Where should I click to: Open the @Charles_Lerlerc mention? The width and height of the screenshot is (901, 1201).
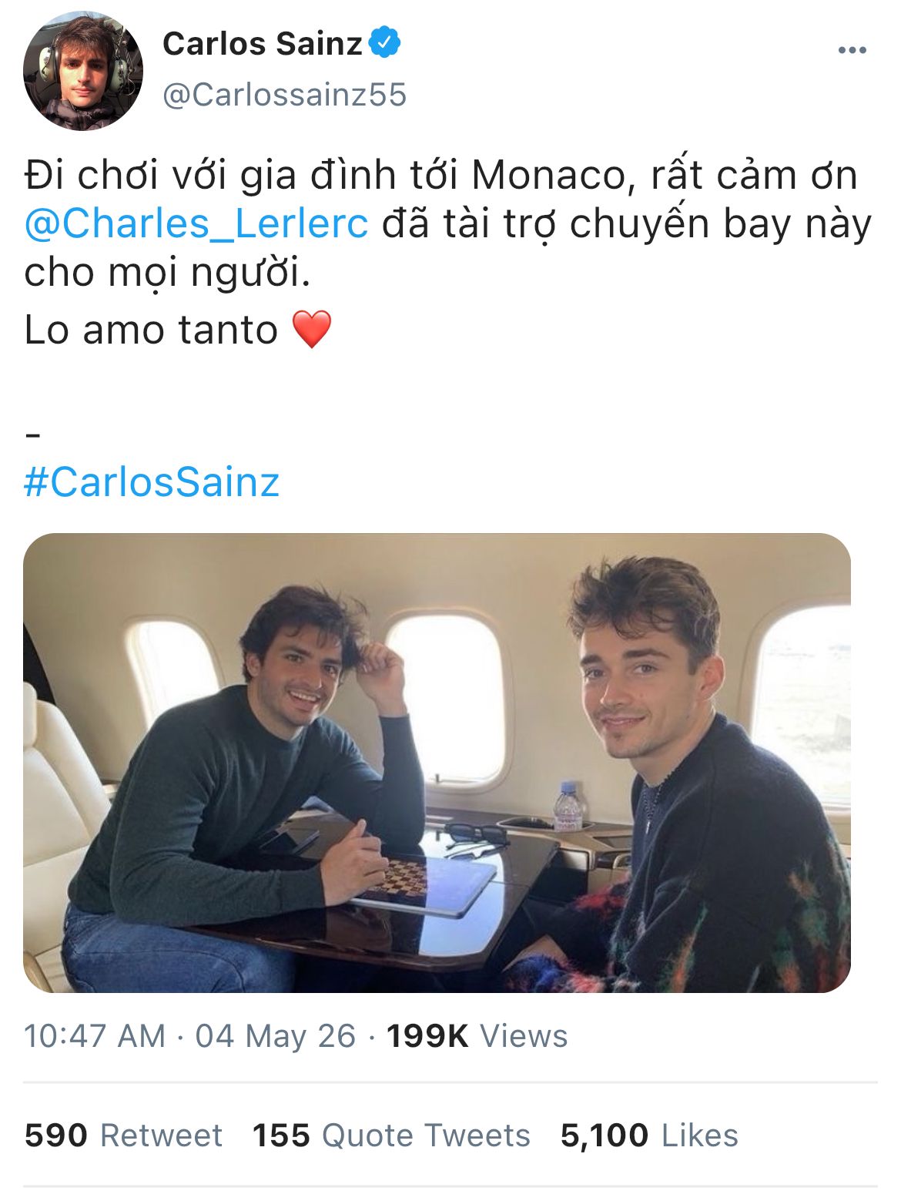pyautogui.click(x=196, y=224)
